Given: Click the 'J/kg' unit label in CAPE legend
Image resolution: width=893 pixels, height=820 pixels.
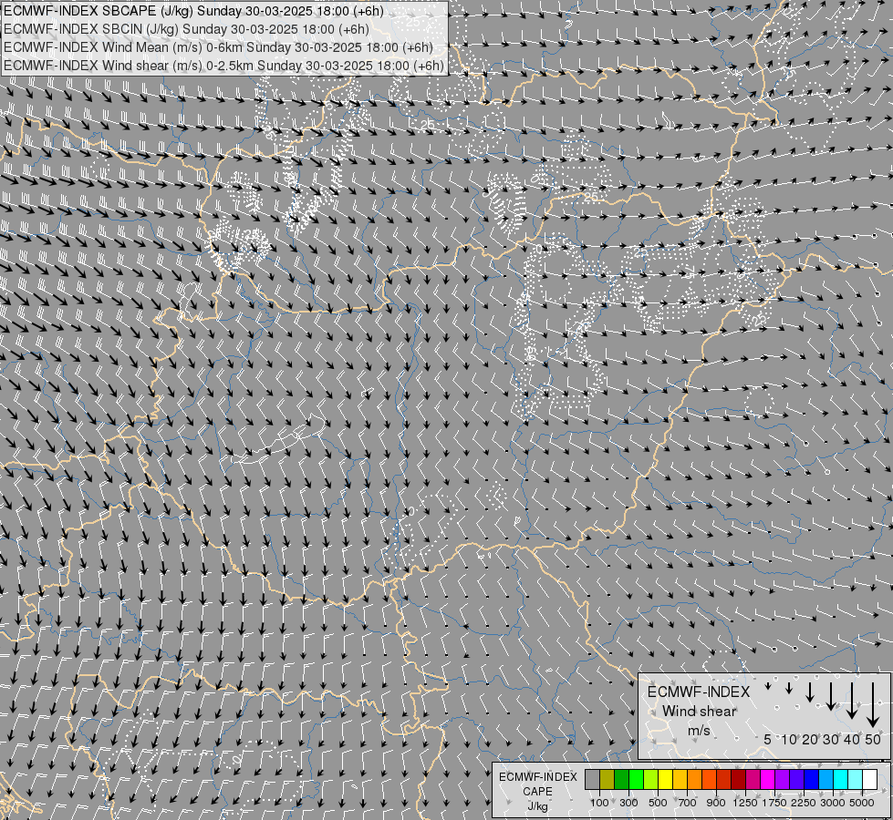Looking at the screenshot, I should tap(537, 805).
